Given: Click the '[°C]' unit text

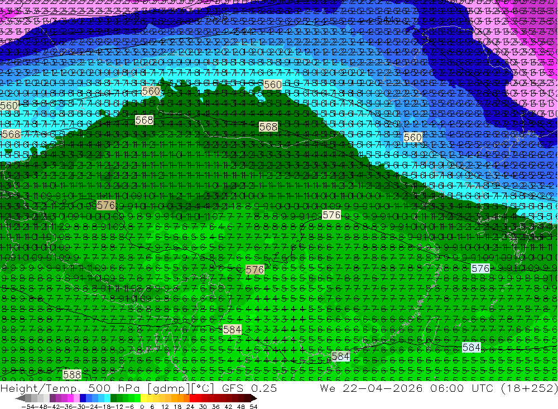Looking at the screenshot, I should point(203,388).
